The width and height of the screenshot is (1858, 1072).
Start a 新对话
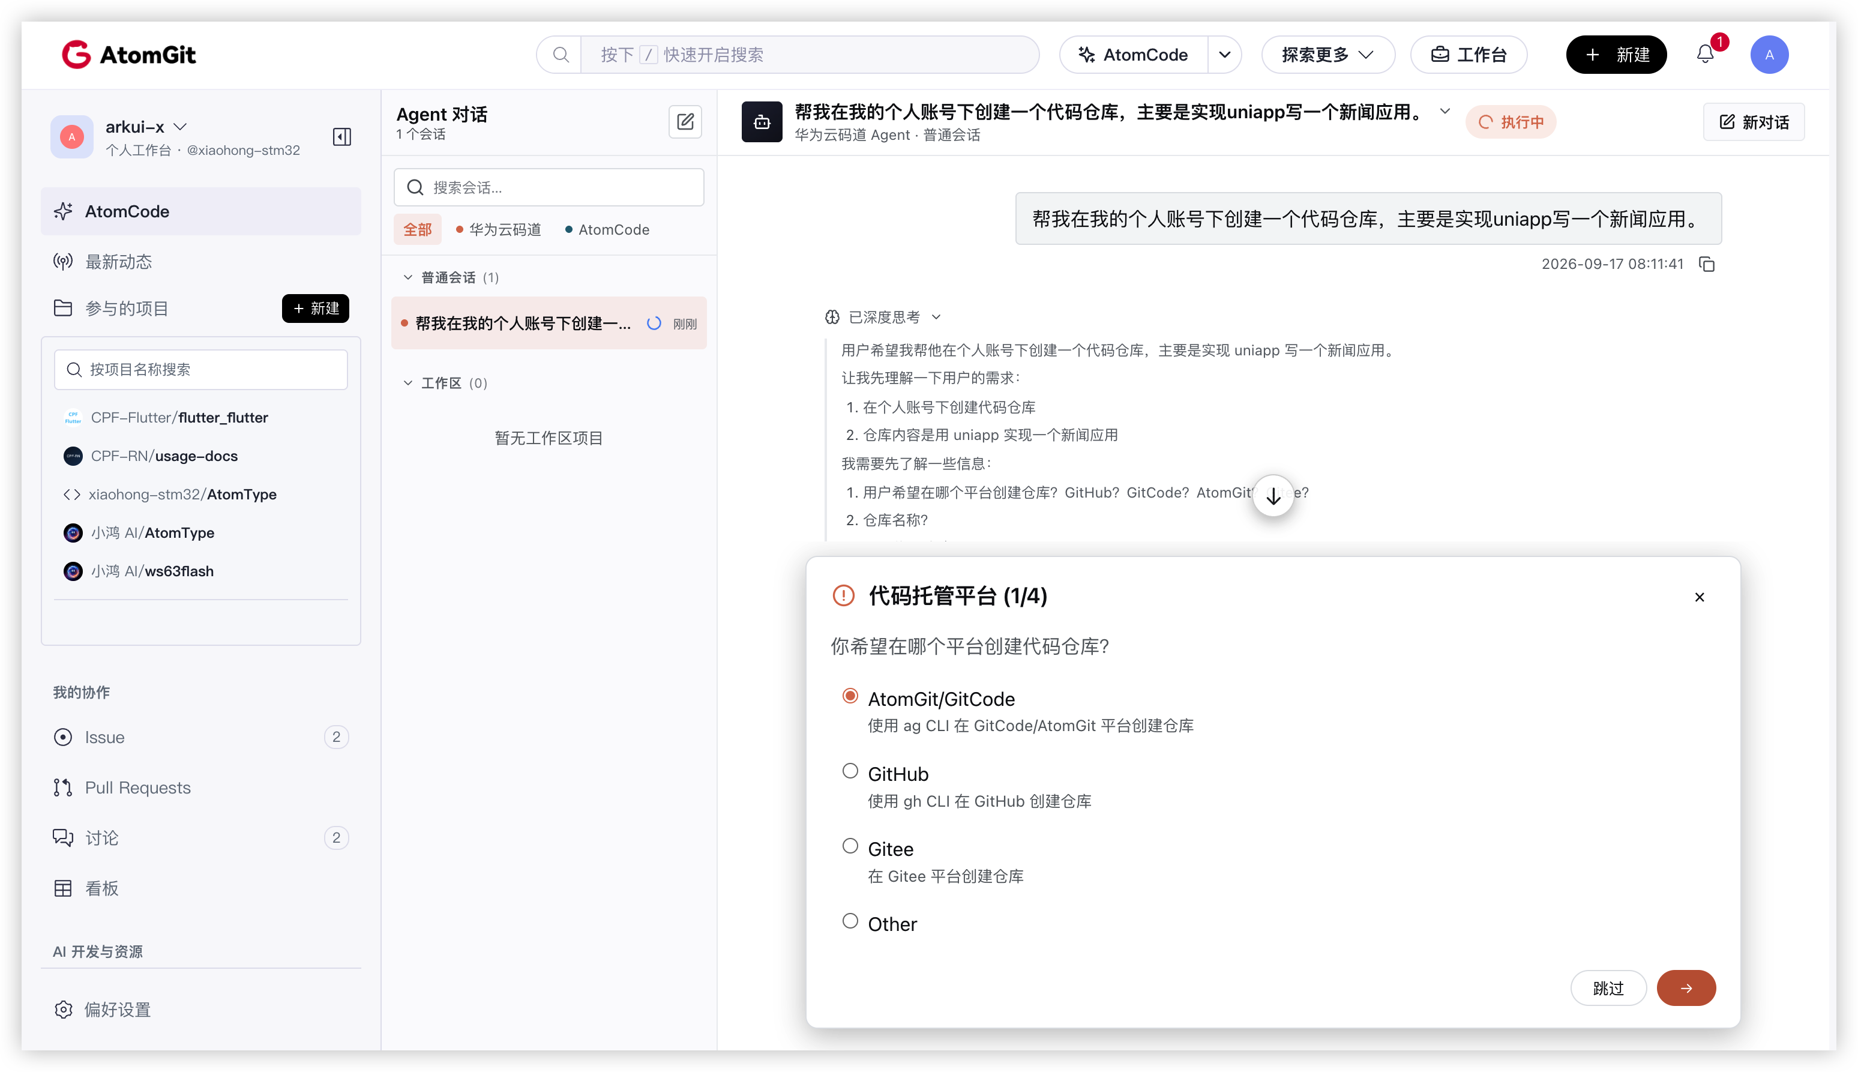1754,122
